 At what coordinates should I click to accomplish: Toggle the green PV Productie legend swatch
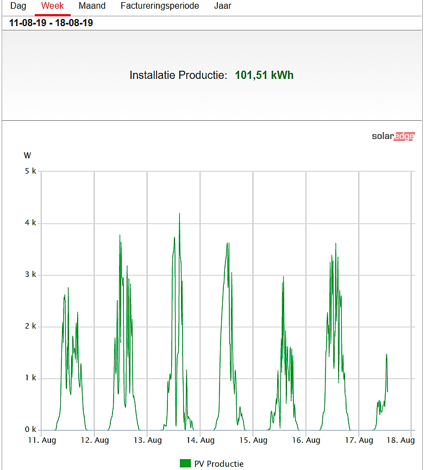[x=185, y=463]
